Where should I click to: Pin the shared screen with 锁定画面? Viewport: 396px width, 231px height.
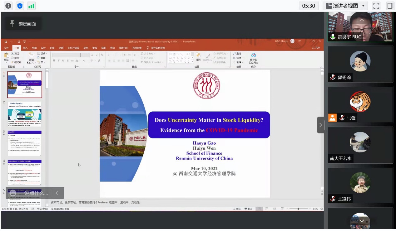coord(23,24)
